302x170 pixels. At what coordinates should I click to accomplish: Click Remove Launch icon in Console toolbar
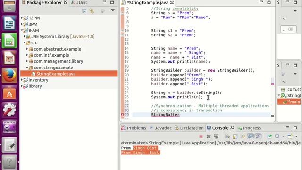[x=209, y=136]
